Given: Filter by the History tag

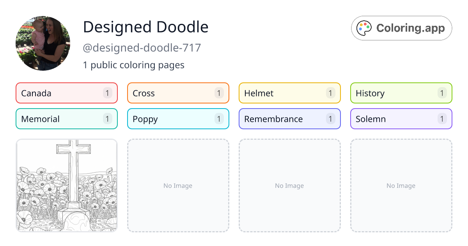Looking at the screenshot, I should click(x=401, y=93).
